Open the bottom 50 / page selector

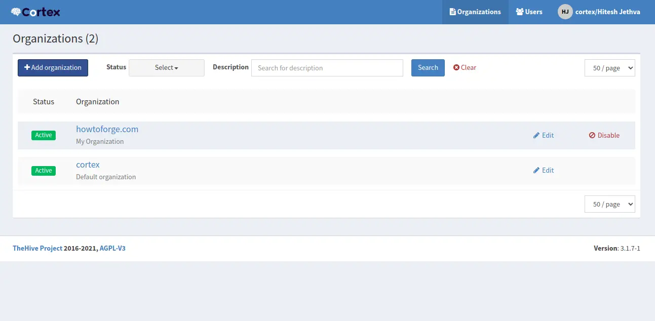click(x=610, y=204)
